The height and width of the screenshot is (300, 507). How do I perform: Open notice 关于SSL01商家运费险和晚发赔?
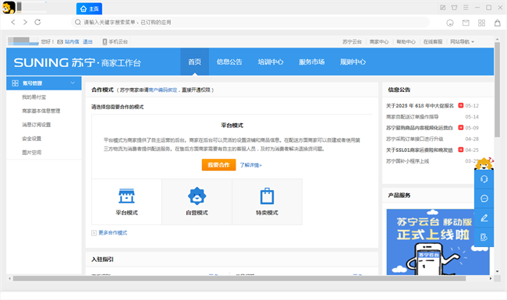420,150
